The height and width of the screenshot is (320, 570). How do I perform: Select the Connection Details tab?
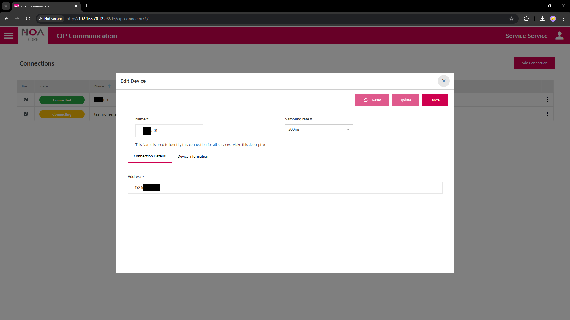point(149,156)
